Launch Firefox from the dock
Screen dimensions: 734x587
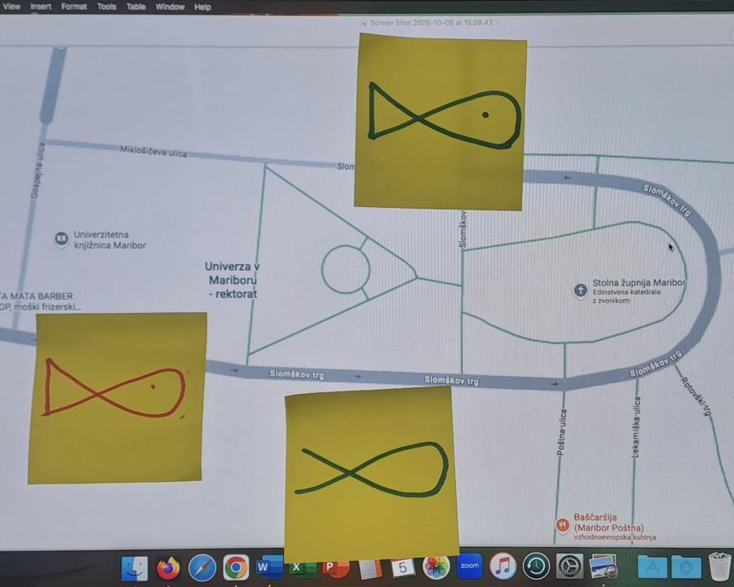pyautogui.click(x=168, y=567)
